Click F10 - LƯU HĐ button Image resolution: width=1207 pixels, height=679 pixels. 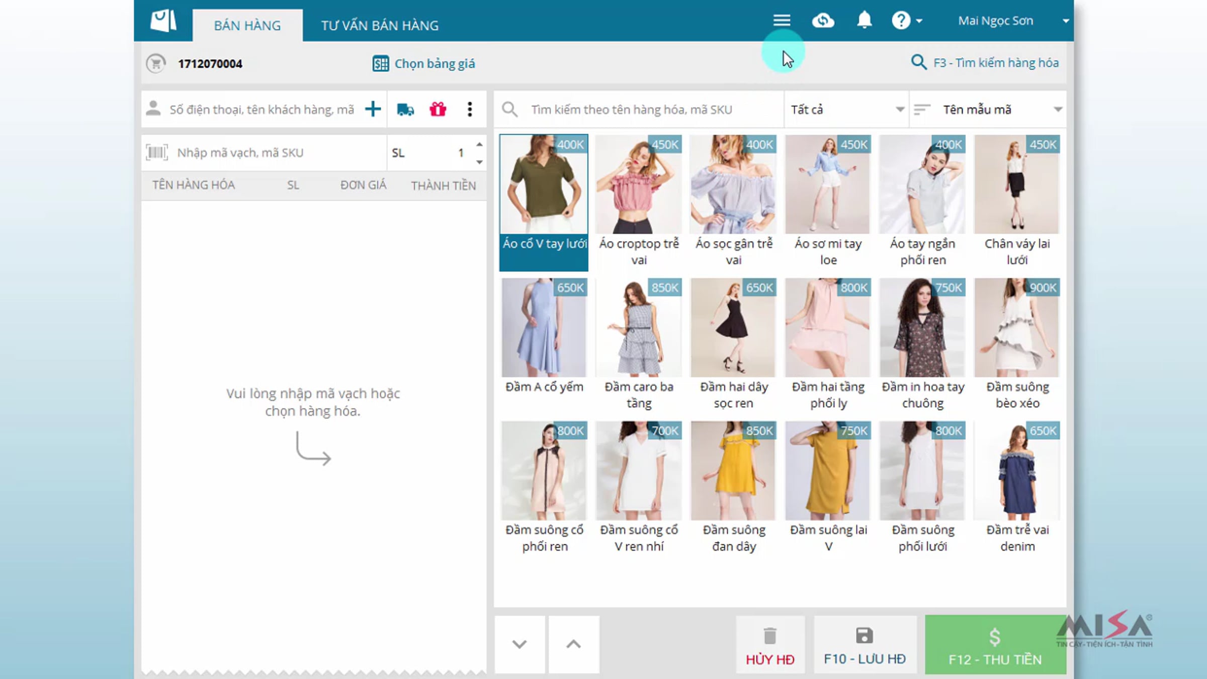point(865,644)
